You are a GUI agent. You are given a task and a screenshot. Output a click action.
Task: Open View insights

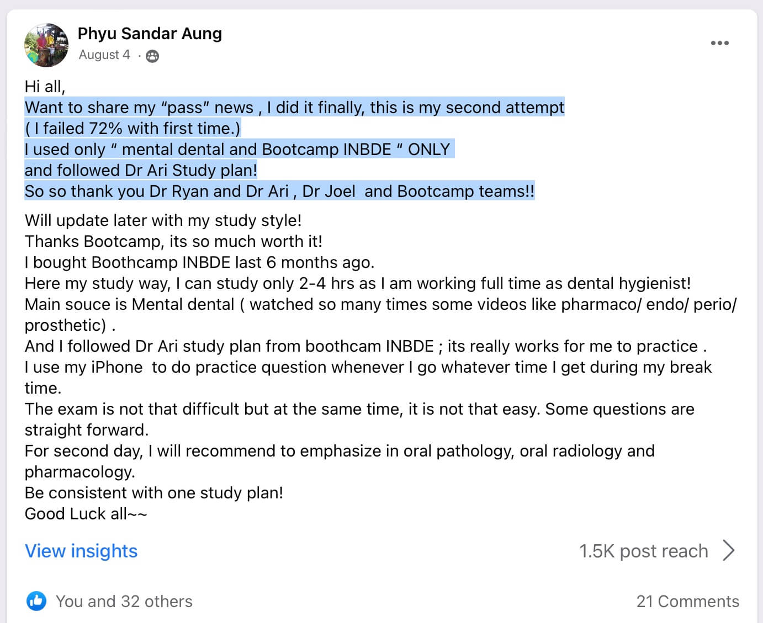pos(81,551)
